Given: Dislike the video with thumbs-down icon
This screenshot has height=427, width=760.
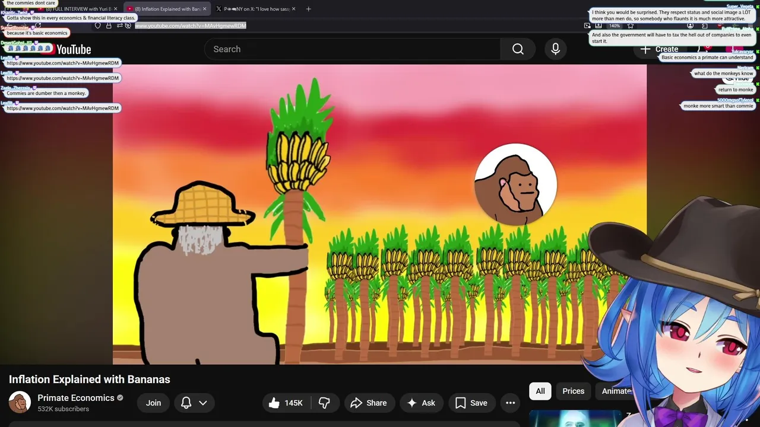Looking at the screenshot, I should [x=324, y=403].
